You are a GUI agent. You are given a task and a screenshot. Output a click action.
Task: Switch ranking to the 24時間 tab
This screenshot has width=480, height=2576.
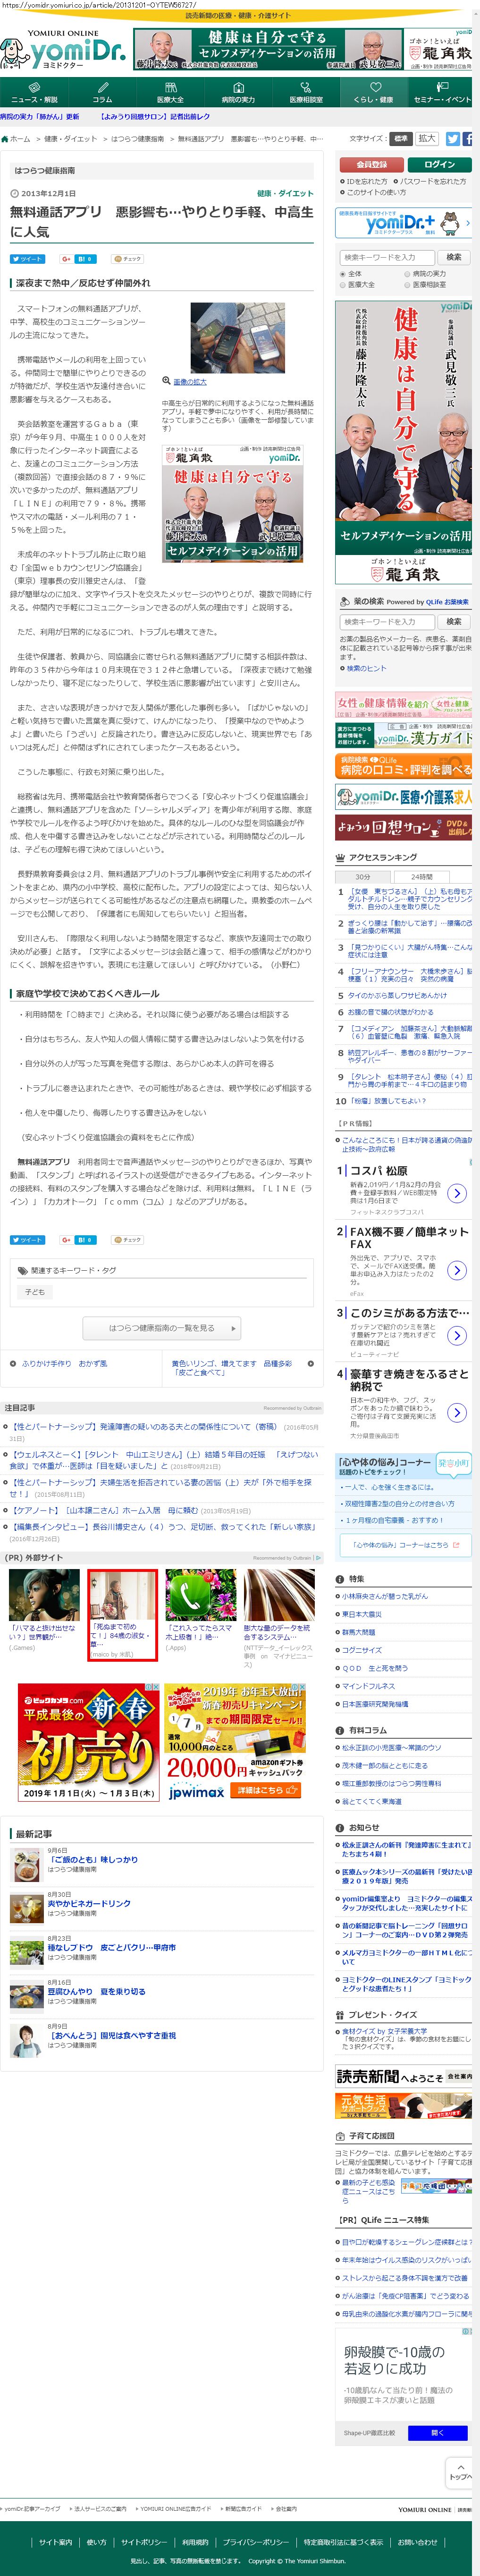(x=422, y=877)
